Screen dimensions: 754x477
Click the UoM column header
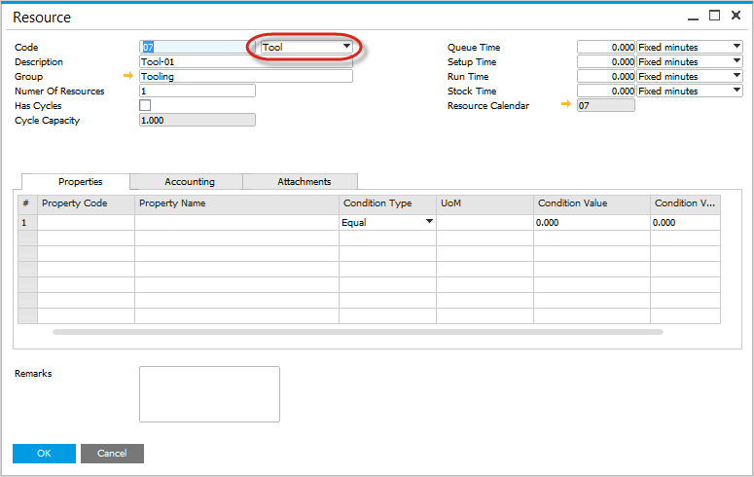click(485, 203)
